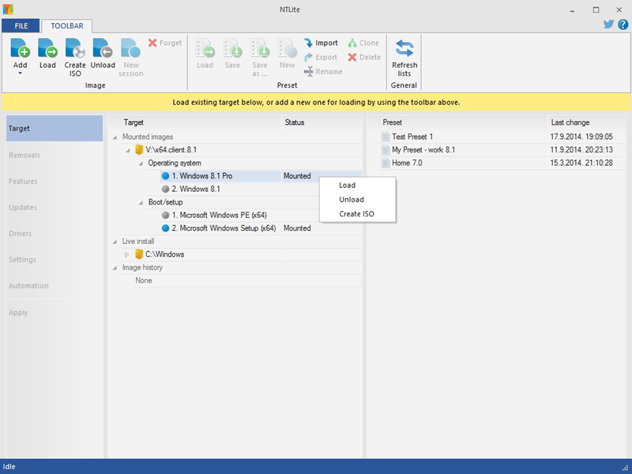Open the Add dropdown arrow
Viewport: 632px width, 474px height.
(21, 73)
